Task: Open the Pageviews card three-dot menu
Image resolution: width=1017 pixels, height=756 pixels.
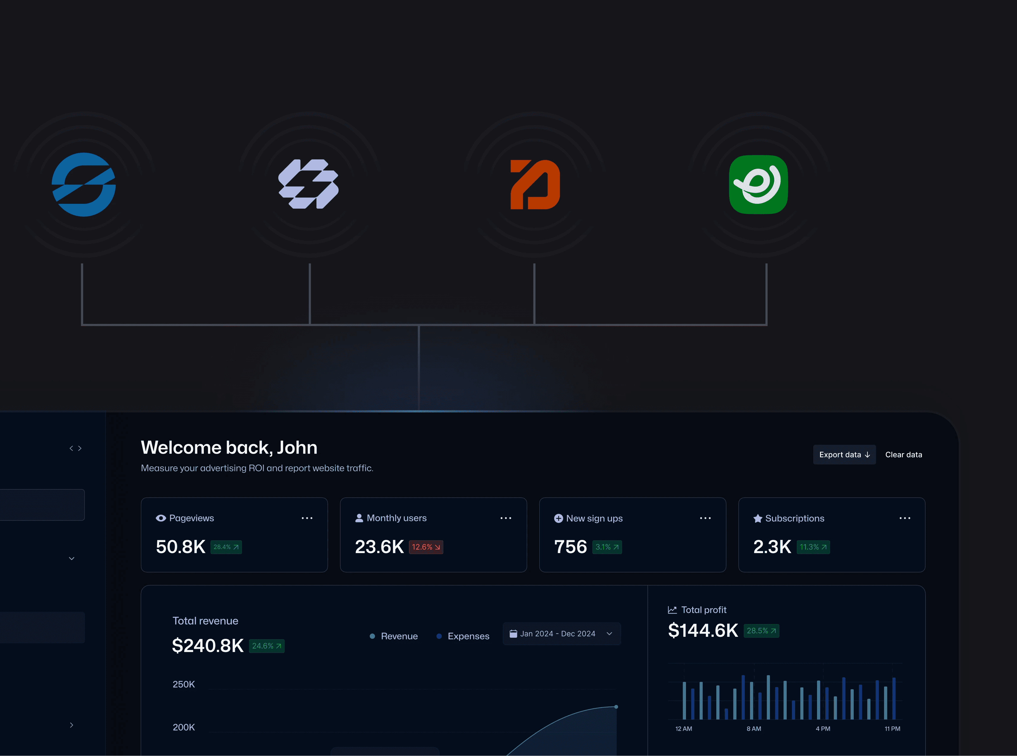Action: (x=307, y=518)
